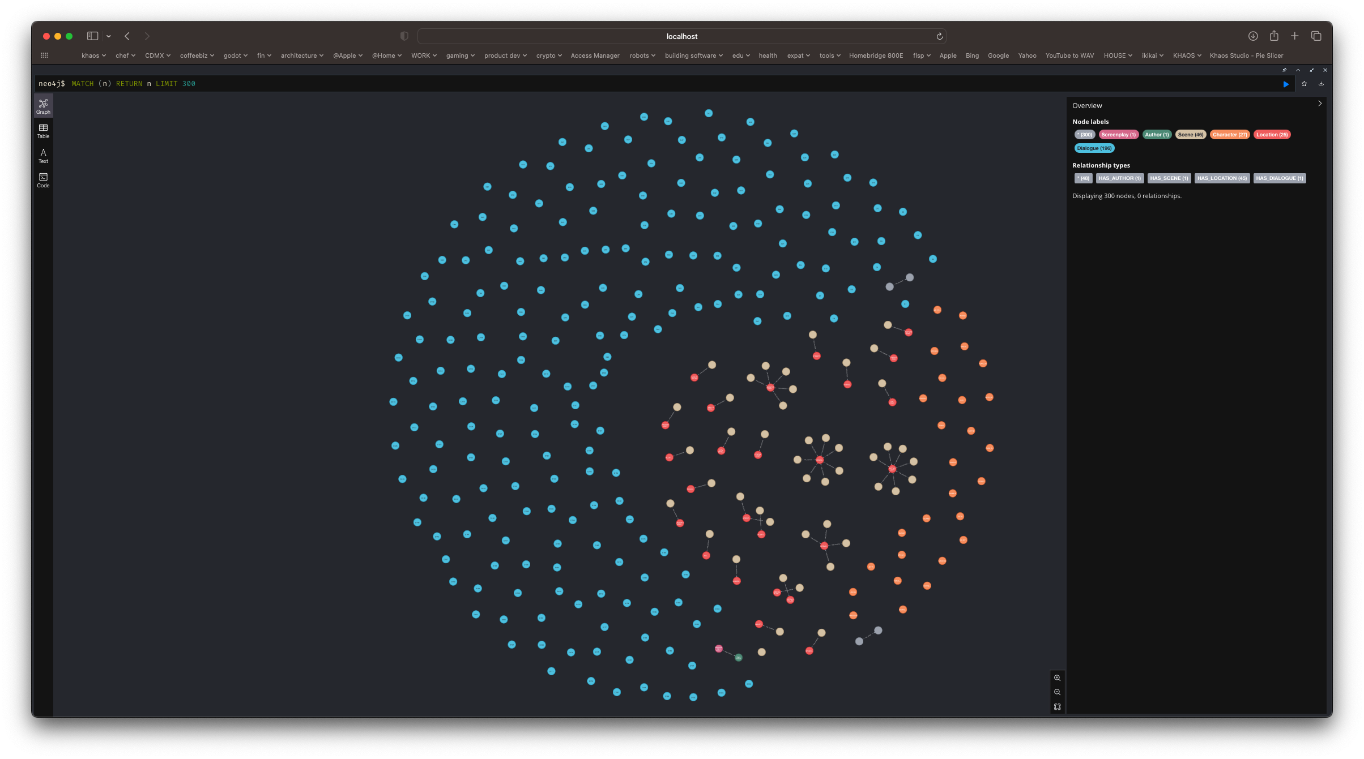Run the Cypher query with play button
Viewport: 1364px width, 759px height.
(x=1285, y=84)
